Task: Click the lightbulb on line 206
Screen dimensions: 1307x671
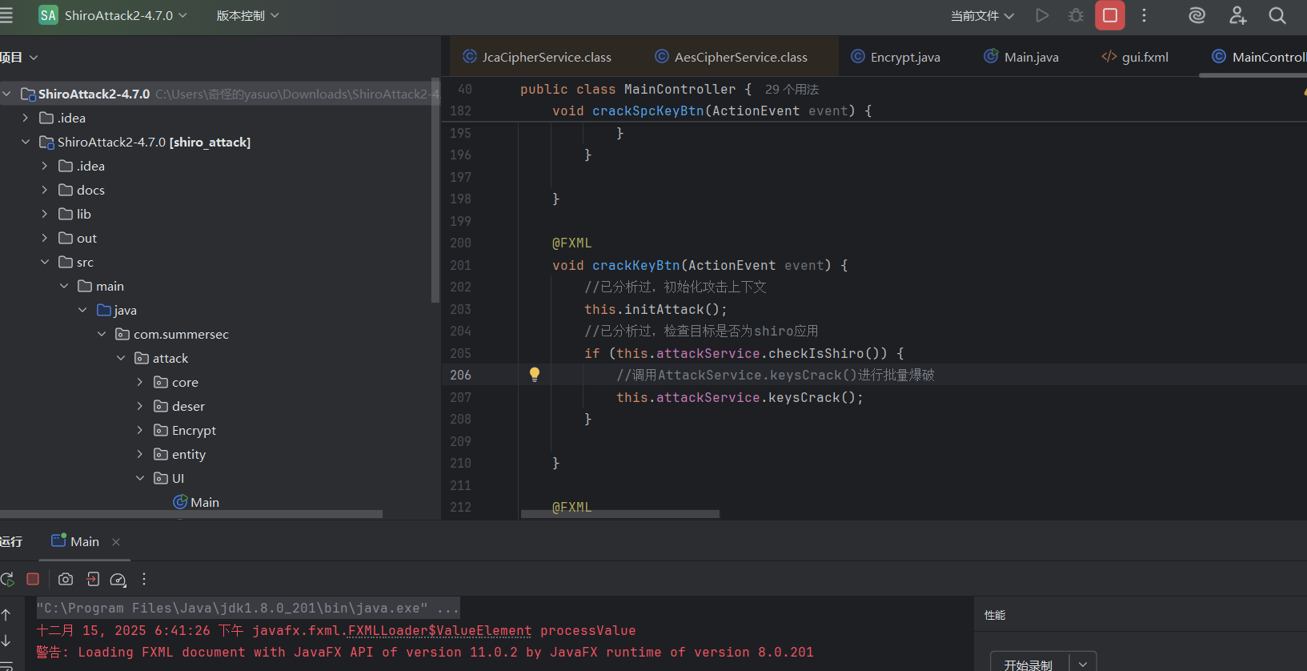Action: point(535,374)
